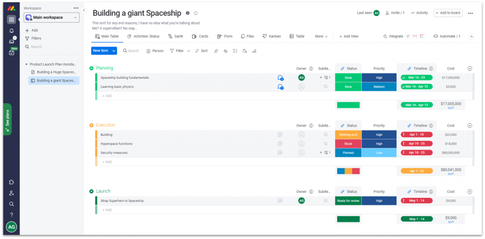Open My Work icon with New badge
The image size is (485, 239).
point(11,52)
